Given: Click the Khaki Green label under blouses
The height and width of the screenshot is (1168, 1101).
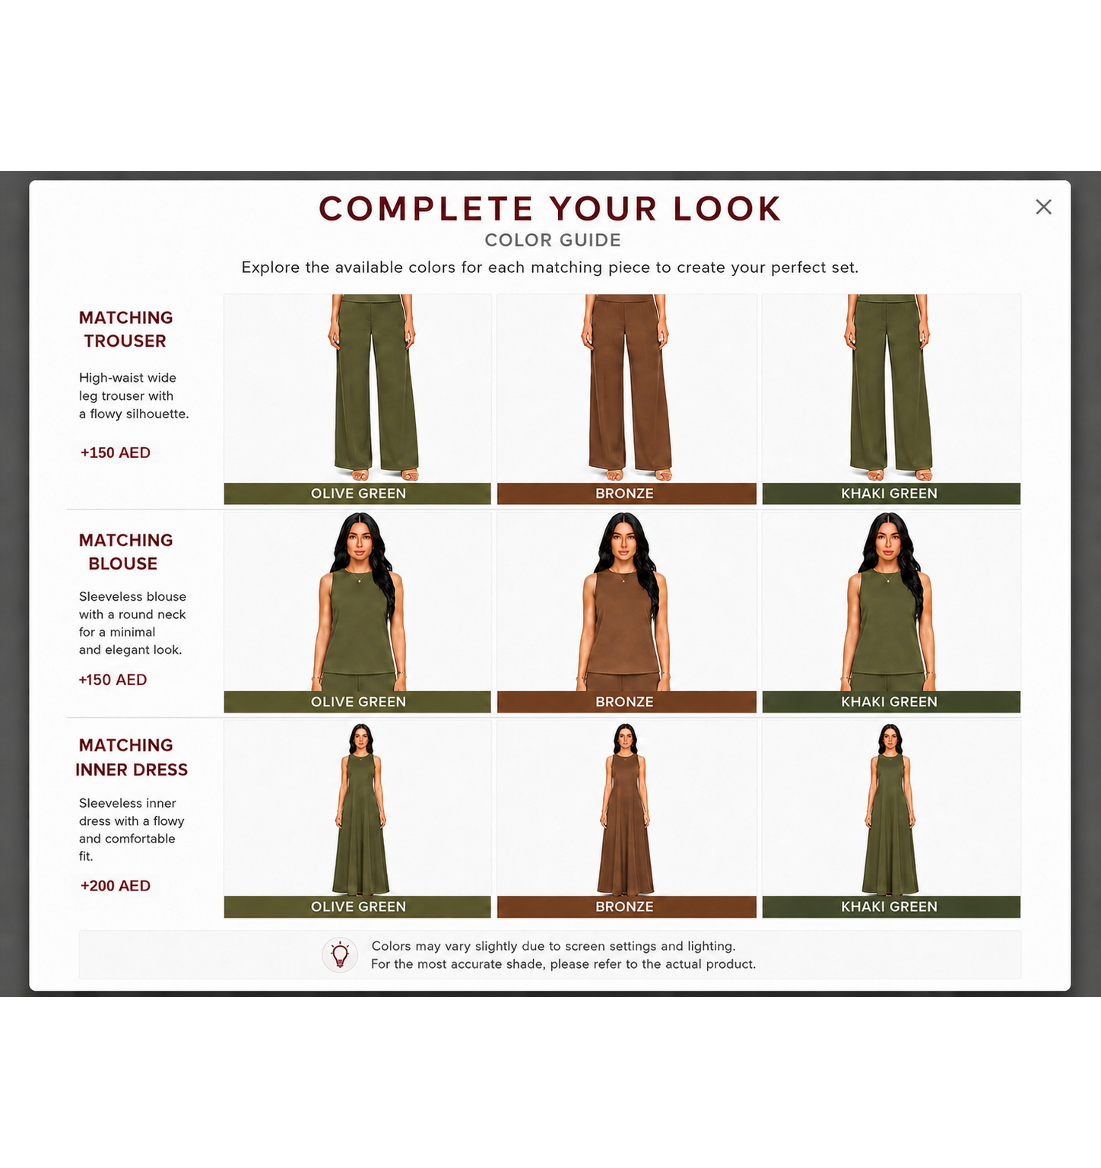Looking at the screenshot, I should pyautogui.click(x=891, y=702).
